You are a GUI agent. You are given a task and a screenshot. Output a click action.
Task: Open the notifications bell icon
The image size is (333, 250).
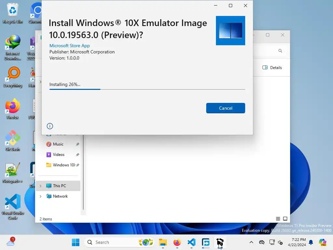pos(311,242)
